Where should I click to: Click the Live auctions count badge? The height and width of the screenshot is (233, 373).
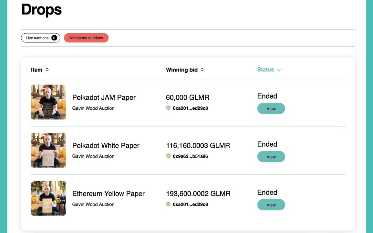(x=54, y=38)
